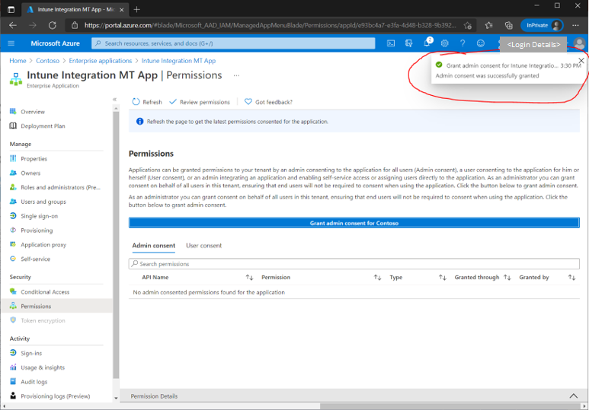Open the help question mark icon
This screenshot has width=589, height=410.
463,43
